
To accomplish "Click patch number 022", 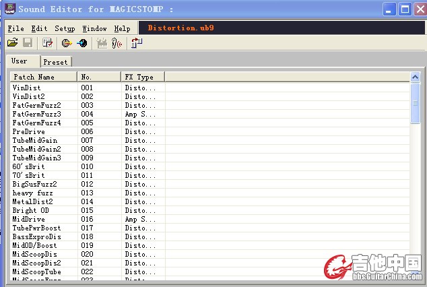I will (x=87, y=272).
